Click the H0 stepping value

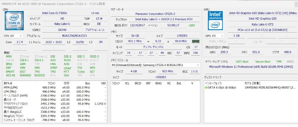pyautogui.click(x=62, y=19)
